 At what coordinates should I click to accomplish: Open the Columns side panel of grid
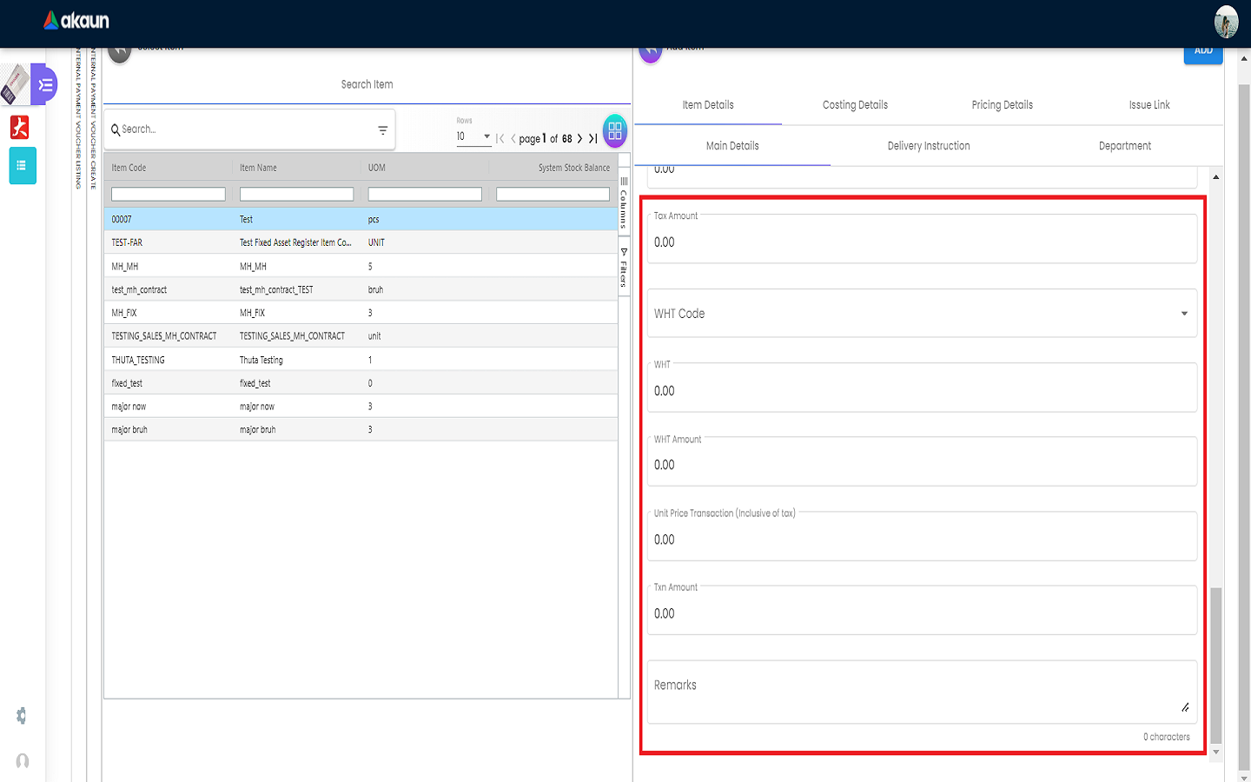coord(624,203)
